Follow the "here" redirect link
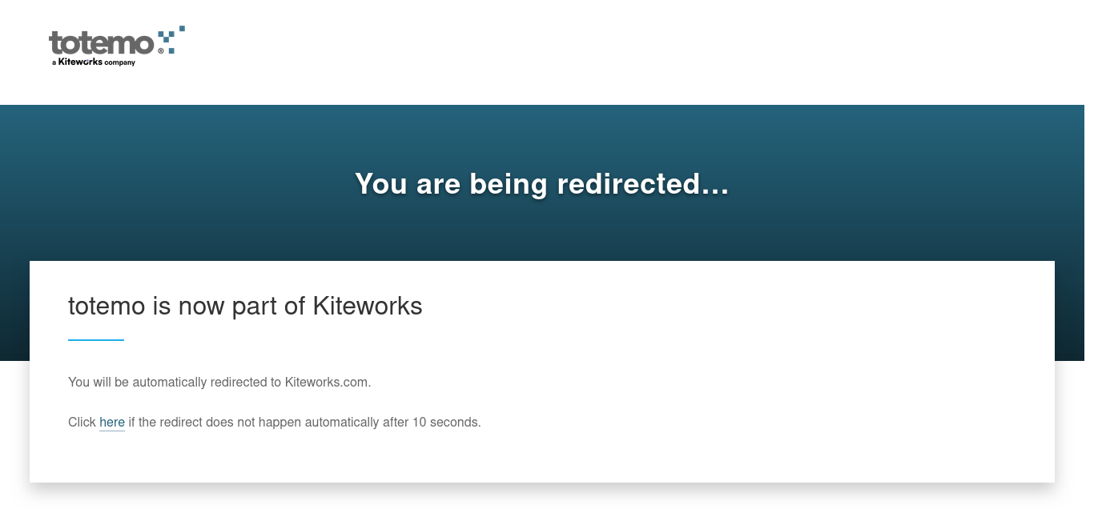 point(112,422)
